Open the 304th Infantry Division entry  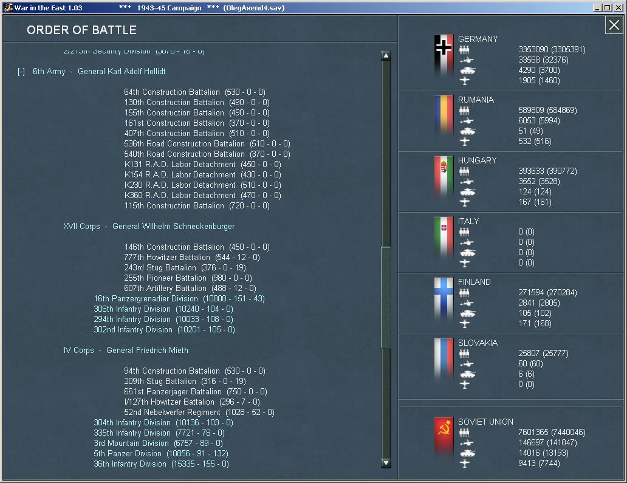(163, 423)
